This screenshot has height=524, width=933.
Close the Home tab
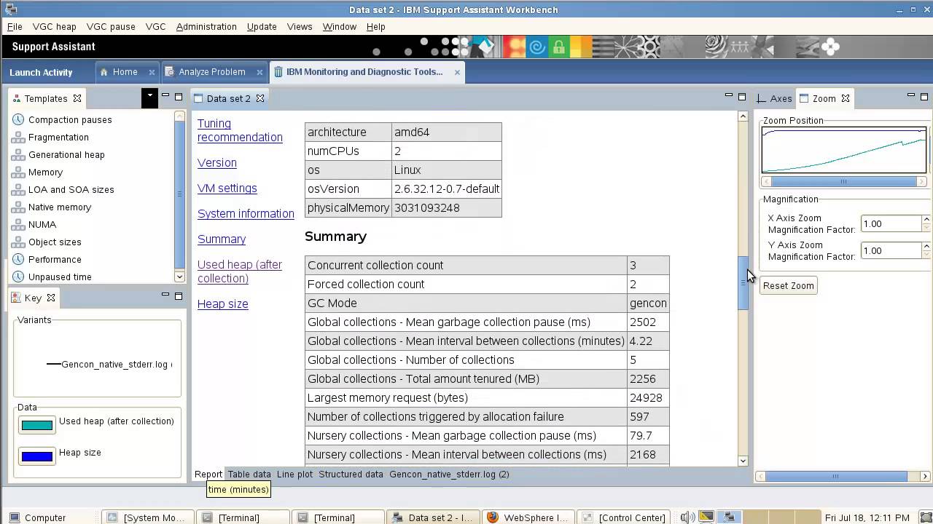click(x=152, y=72)
